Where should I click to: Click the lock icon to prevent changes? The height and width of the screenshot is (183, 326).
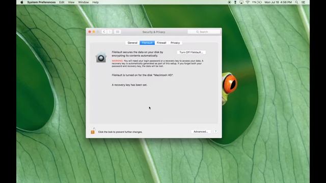pos(93,131)
